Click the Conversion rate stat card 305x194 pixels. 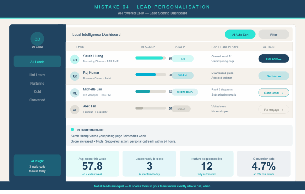click(264, 164)
